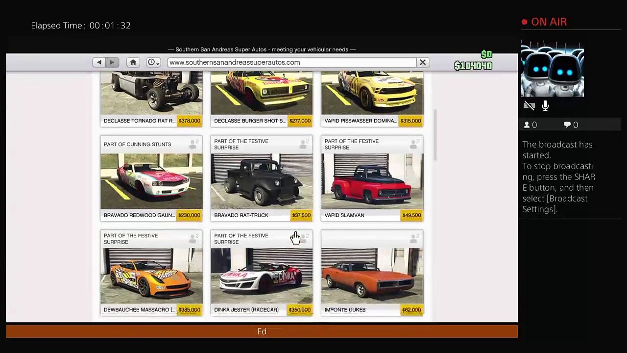
Task: Click the comments speech bubble icon
Action: click(x=567, y=125)
